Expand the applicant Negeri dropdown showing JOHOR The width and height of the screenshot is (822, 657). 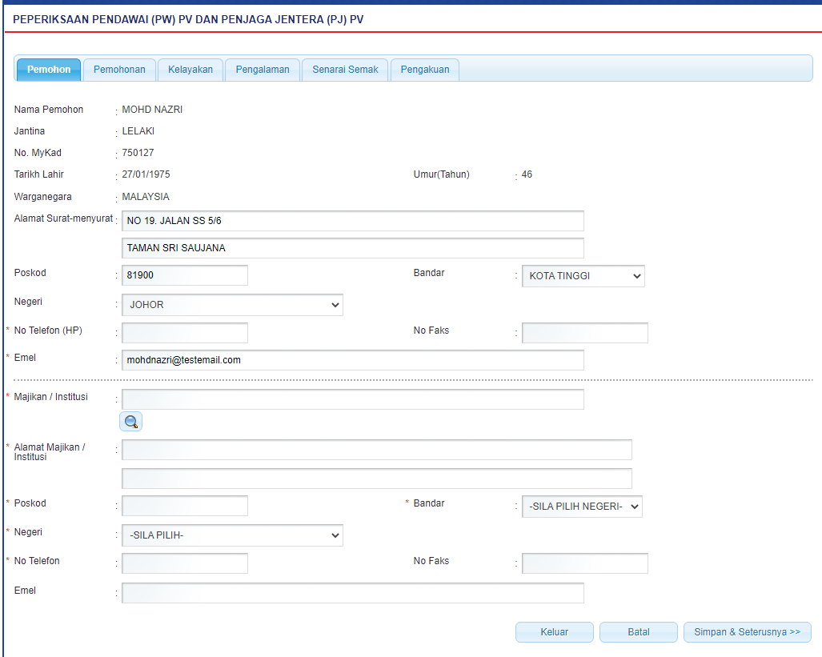[x=232, y=305]
